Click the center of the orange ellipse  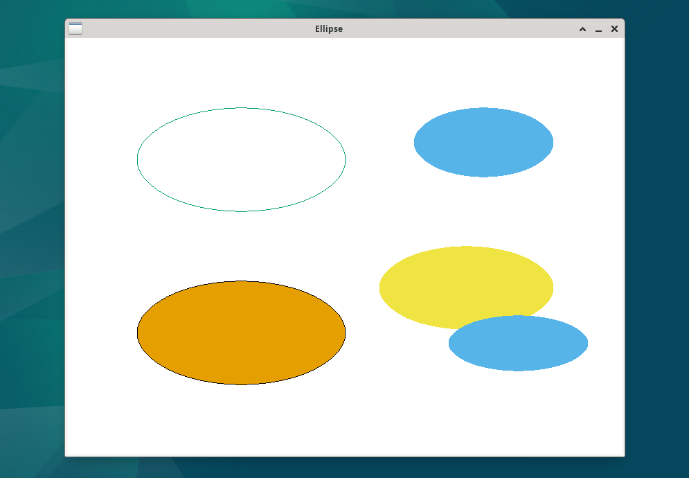coord(241,333)
